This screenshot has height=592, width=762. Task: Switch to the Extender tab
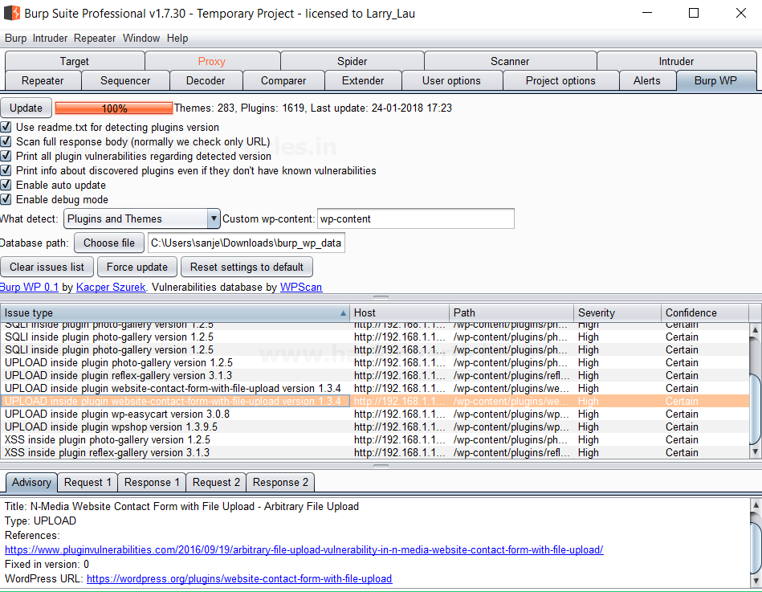click(x=363, y=80)
